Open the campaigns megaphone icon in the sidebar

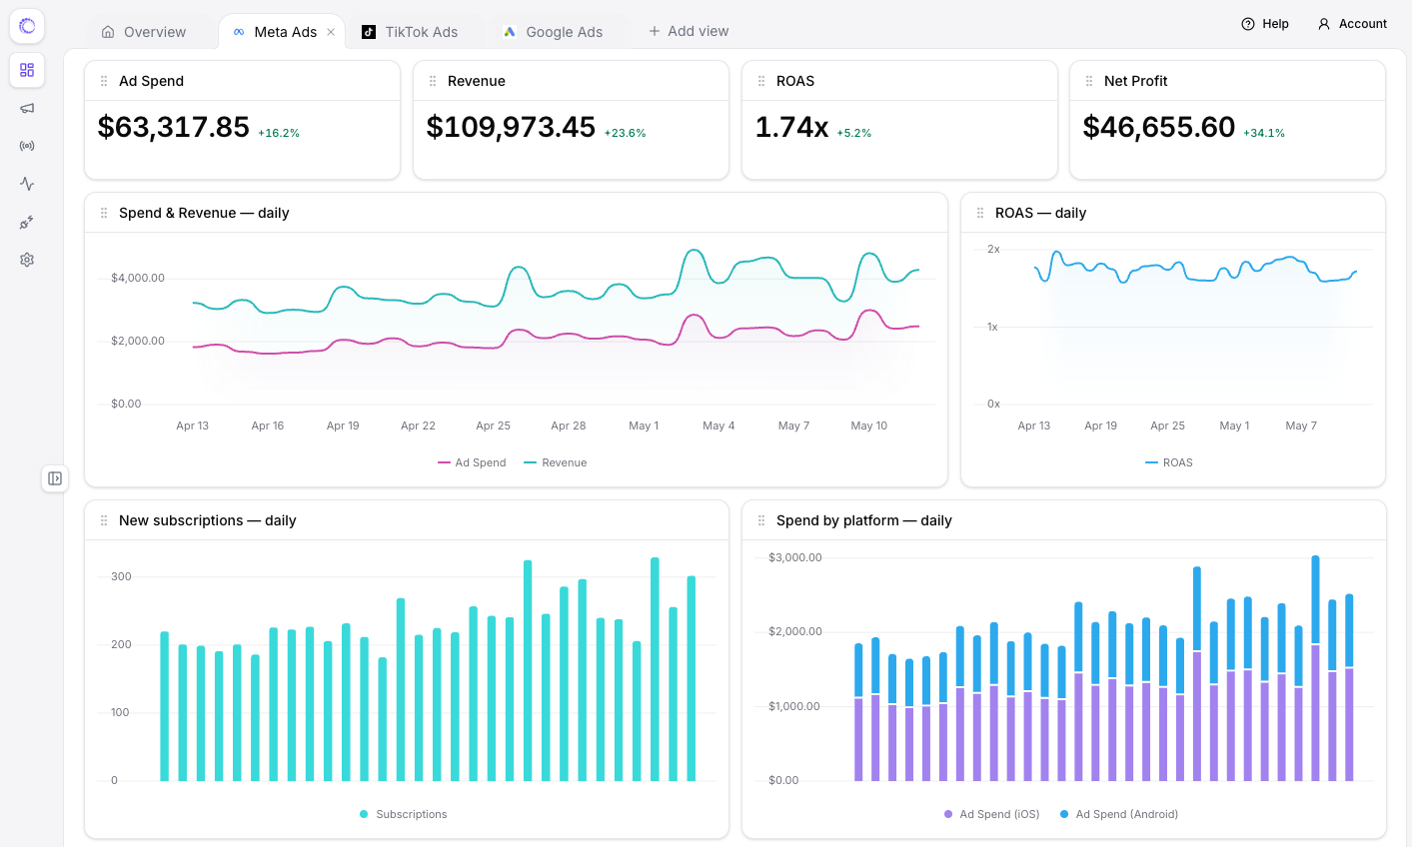point(27,108)
